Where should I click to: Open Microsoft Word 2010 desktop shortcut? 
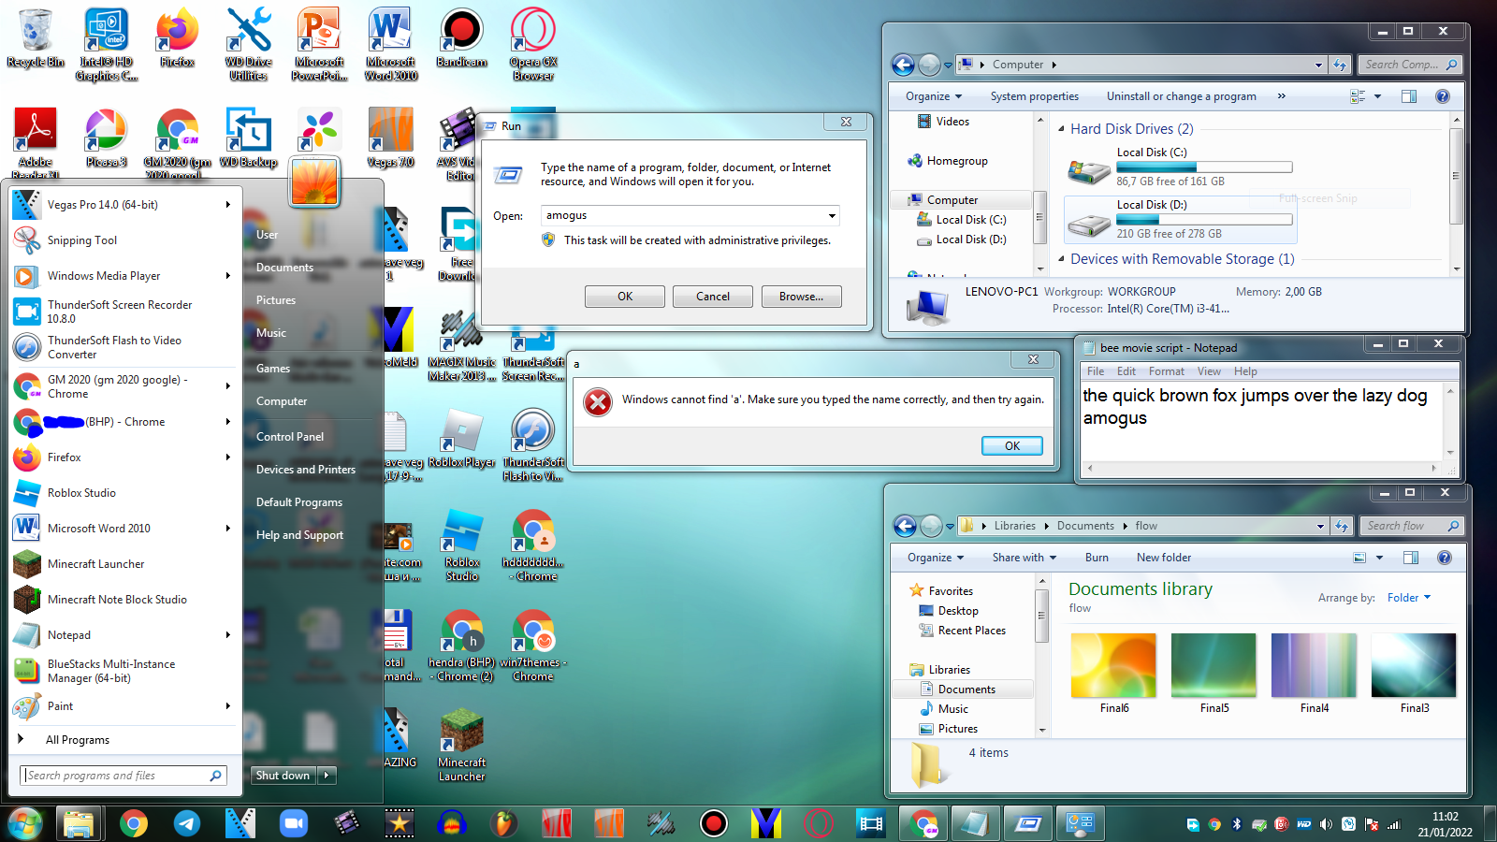(391, 44)
